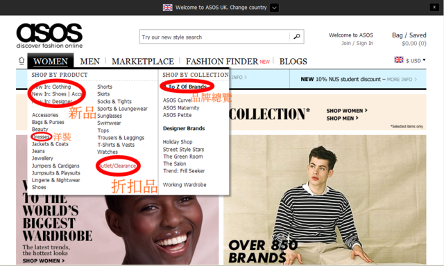This screenshot has height=266, width=444.
Task: Open Shoes category in the menu
Action: click(x=39, y=187)
